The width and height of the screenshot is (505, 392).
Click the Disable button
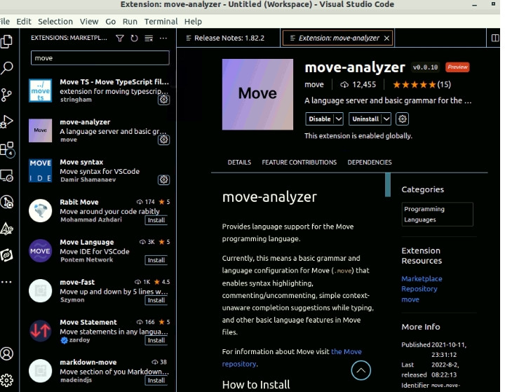320,119
